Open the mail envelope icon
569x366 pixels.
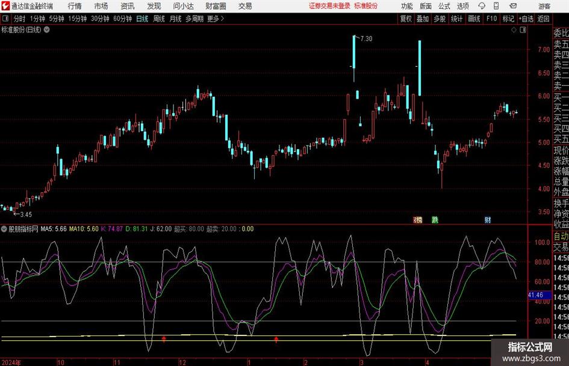coord(513,6)
